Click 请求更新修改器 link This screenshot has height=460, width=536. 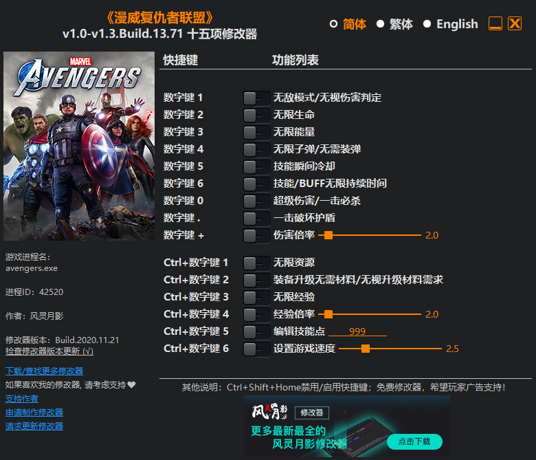click(x=34, y=426)
